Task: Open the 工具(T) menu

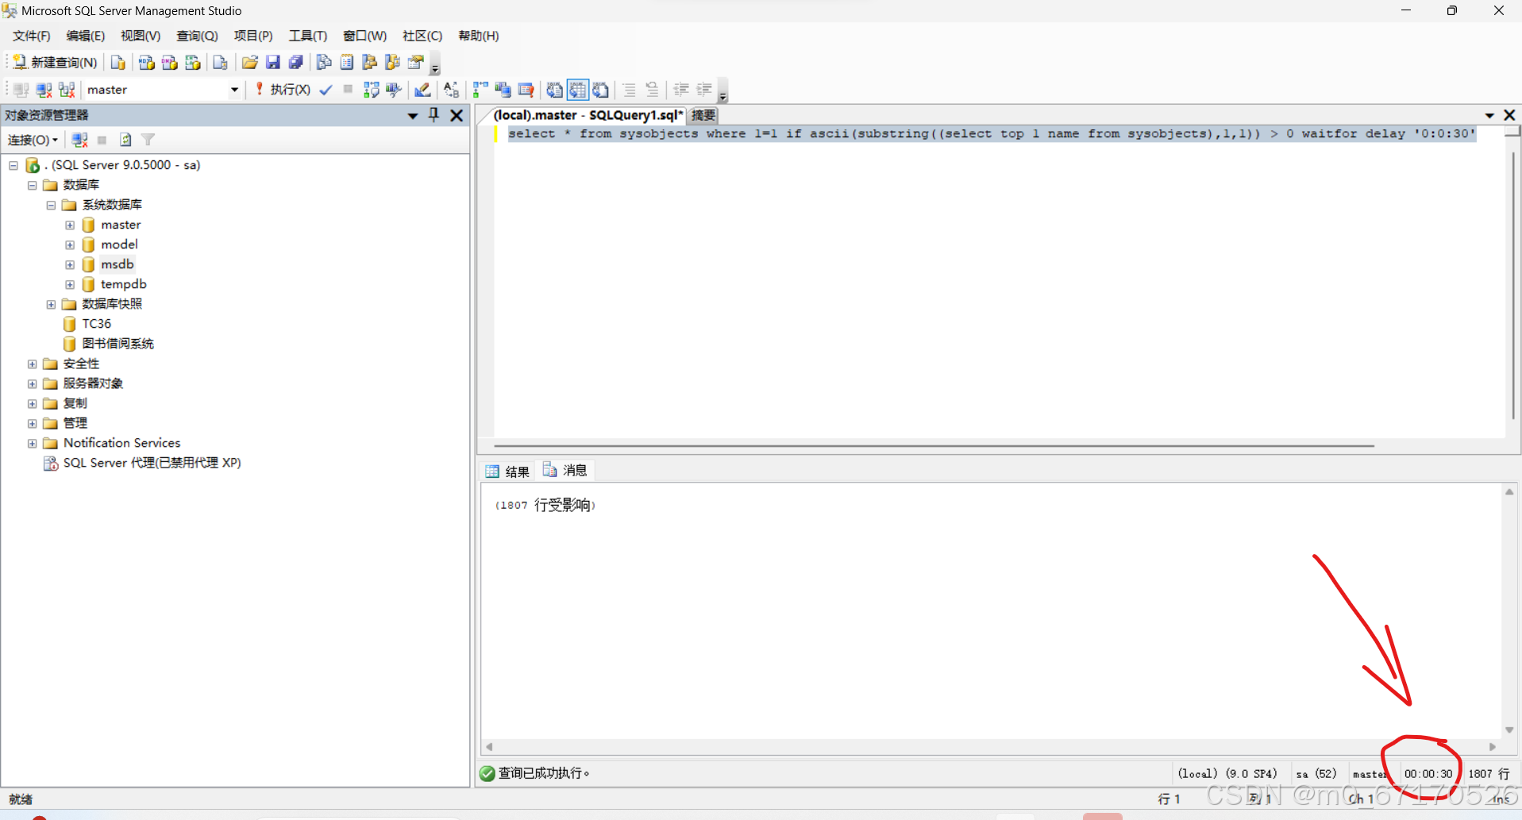Action: 308,36
